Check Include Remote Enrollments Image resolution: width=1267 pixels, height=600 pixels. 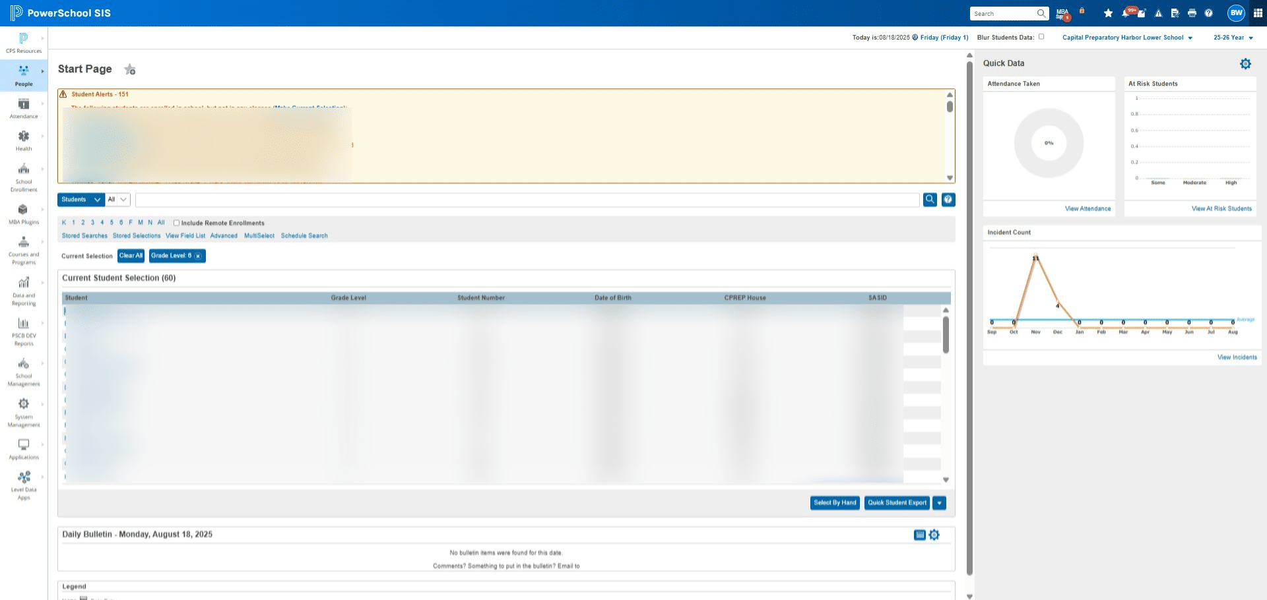(x=176, y=223)
